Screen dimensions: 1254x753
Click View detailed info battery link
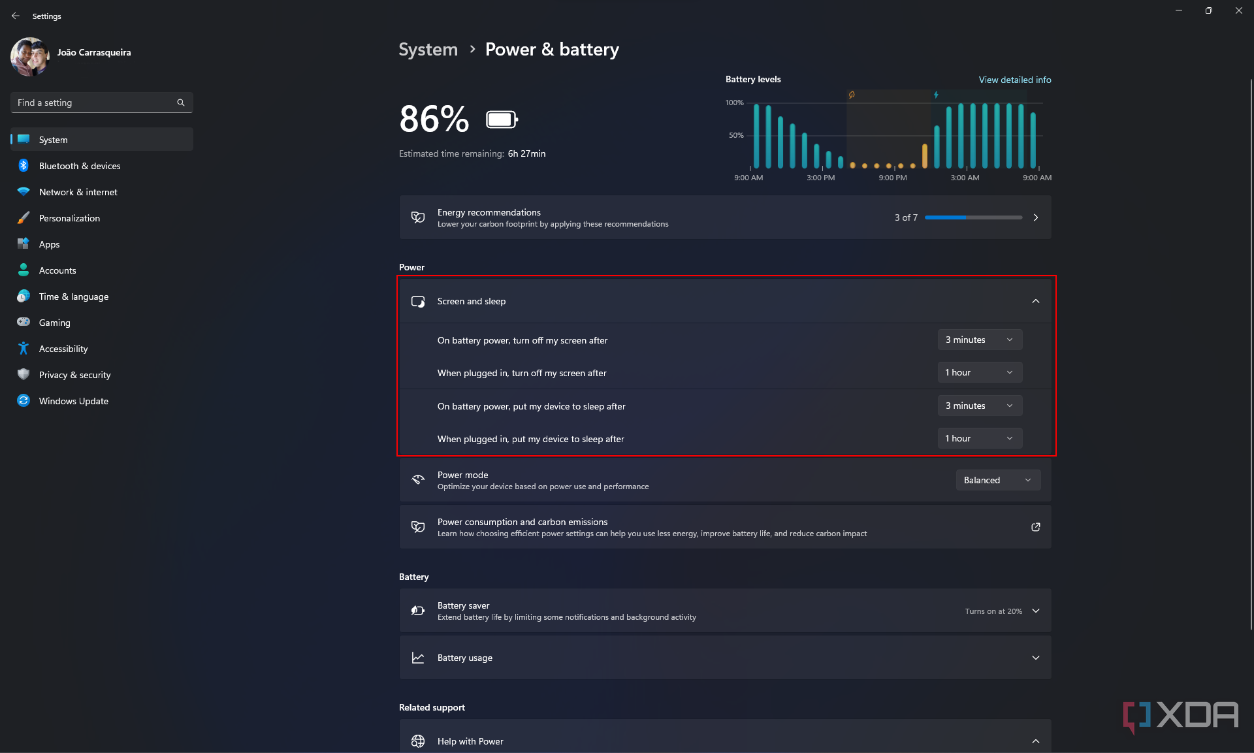(x=1013, y=80)
